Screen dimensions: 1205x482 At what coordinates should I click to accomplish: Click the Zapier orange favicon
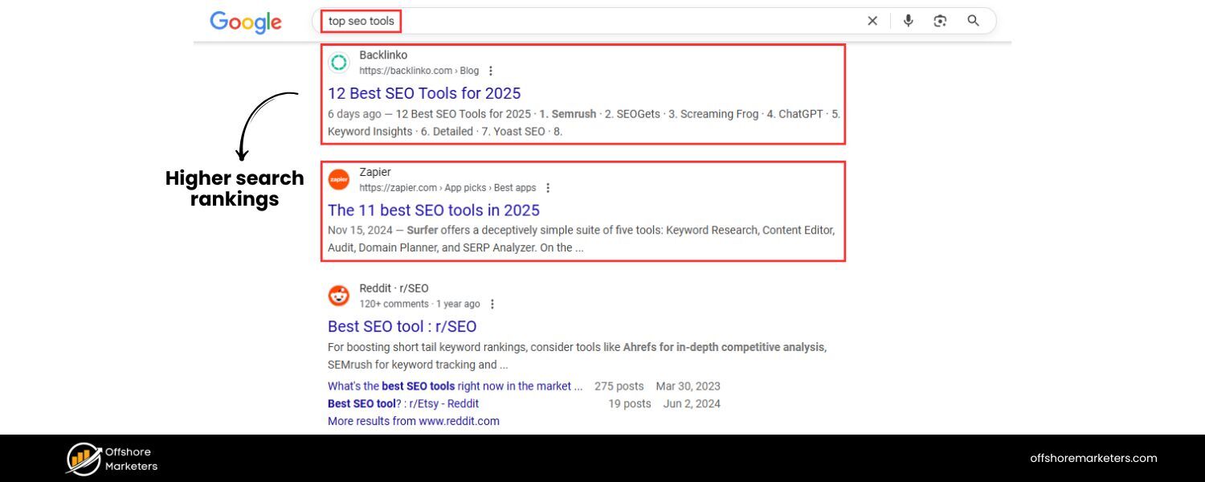(338, 179)
